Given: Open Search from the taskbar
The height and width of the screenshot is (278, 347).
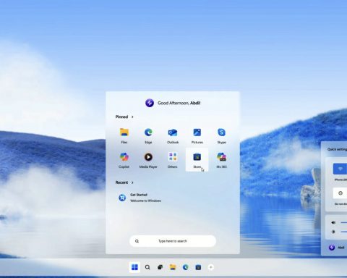Looking at the screenshot, I should tap(147, 267).
